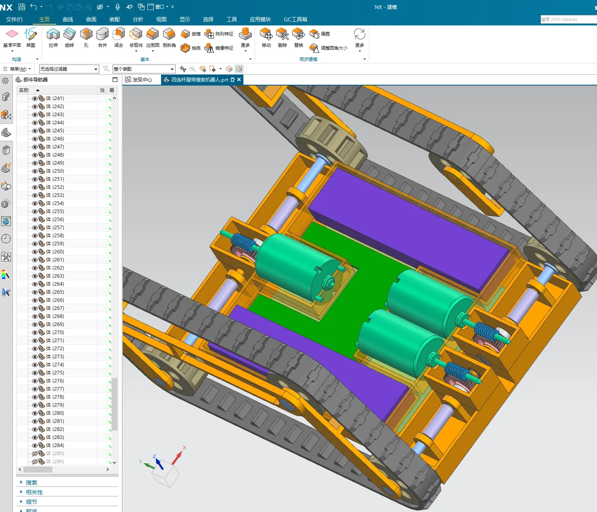Open the 无选择过滤器 selection filter dropdown
This screenshot has width=597, height=512.
(69, 69)
